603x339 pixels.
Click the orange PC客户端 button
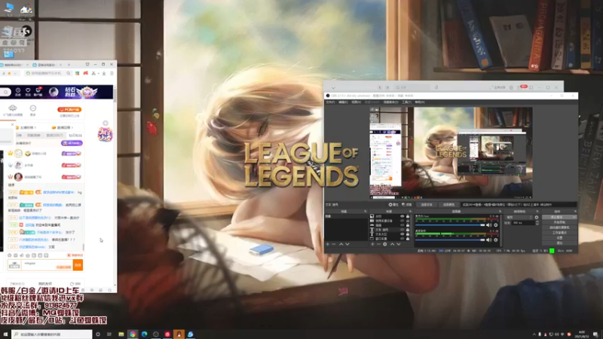coord(69,109)
